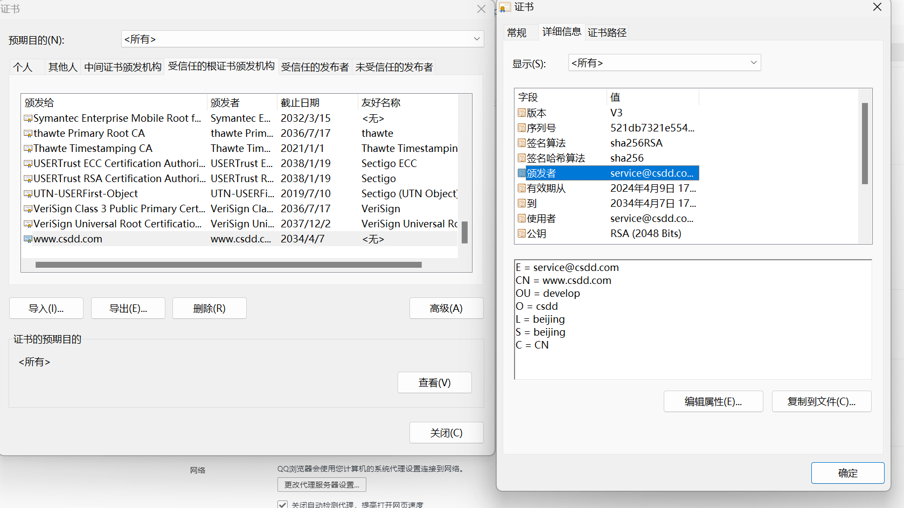Click the 序列号 field icon
Screen dimensions: 904x508
[521, 128]
